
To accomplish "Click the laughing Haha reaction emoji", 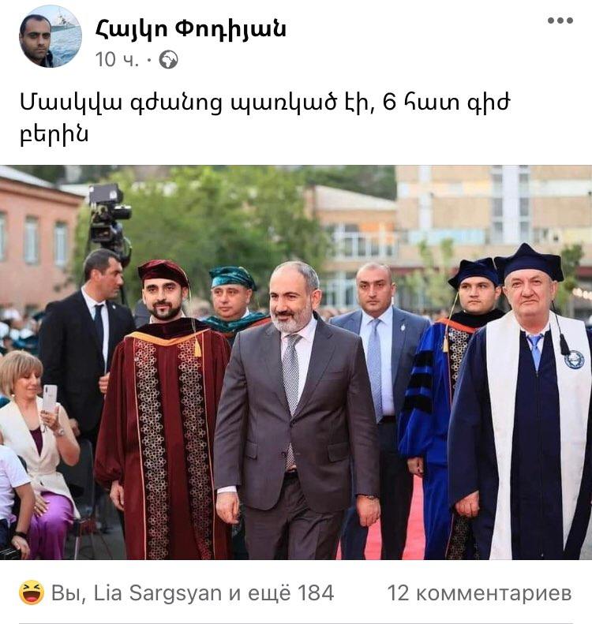I will [x=32, y=592].
